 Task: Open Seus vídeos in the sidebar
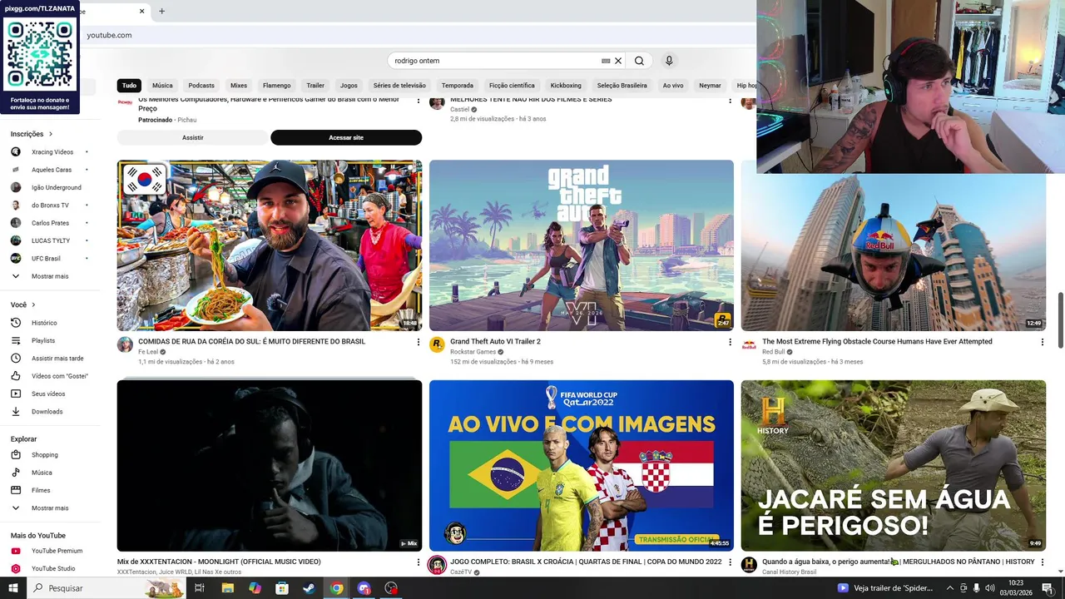click(x=50, y=394)
